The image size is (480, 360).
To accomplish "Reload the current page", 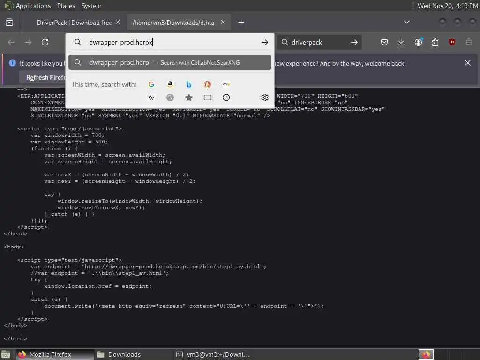I will click(x=45, y=42).
